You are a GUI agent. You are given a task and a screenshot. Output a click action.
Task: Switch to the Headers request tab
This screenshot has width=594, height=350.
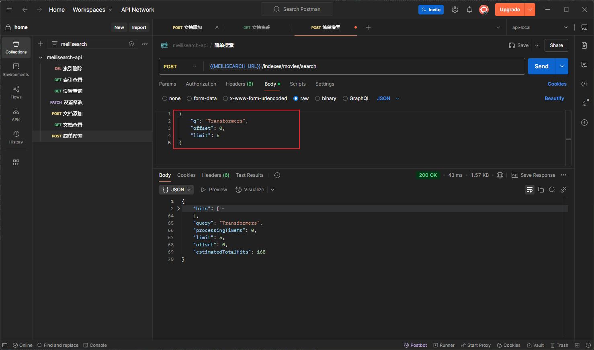(x=239, y=84)
